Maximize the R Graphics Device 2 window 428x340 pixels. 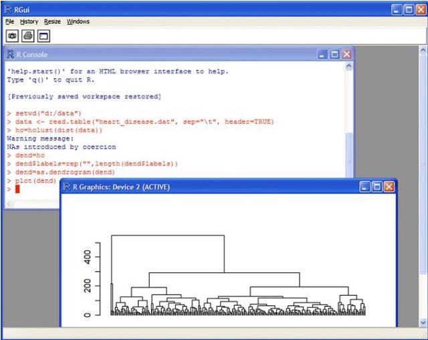pos(377,187)
